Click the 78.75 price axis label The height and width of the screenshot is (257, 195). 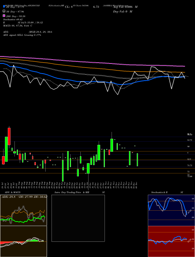pyautogui.click(x=190, y=165)
